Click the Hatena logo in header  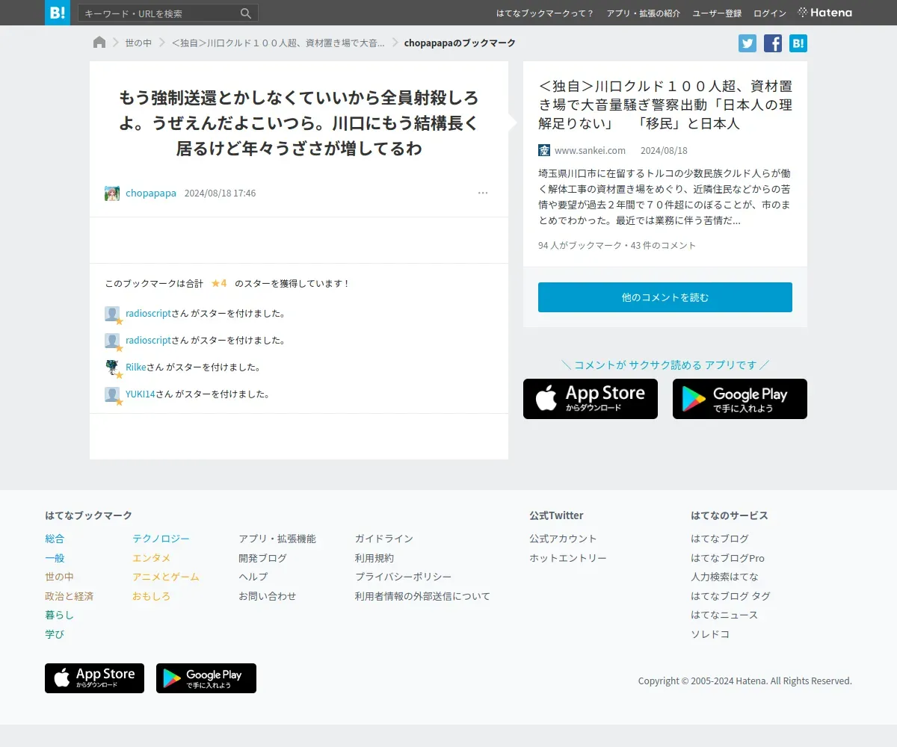click(x=825, y=13)
